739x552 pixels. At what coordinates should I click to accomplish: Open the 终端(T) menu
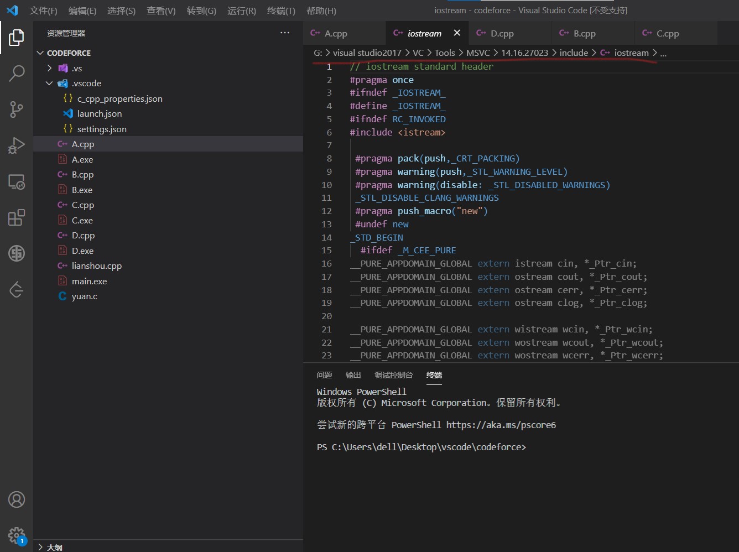(x=281, y=11)
